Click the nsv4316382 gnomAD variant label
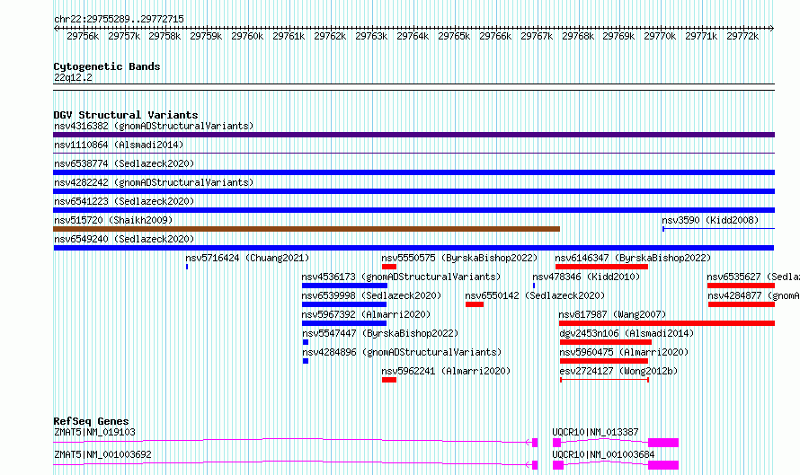 coord(154,126)
